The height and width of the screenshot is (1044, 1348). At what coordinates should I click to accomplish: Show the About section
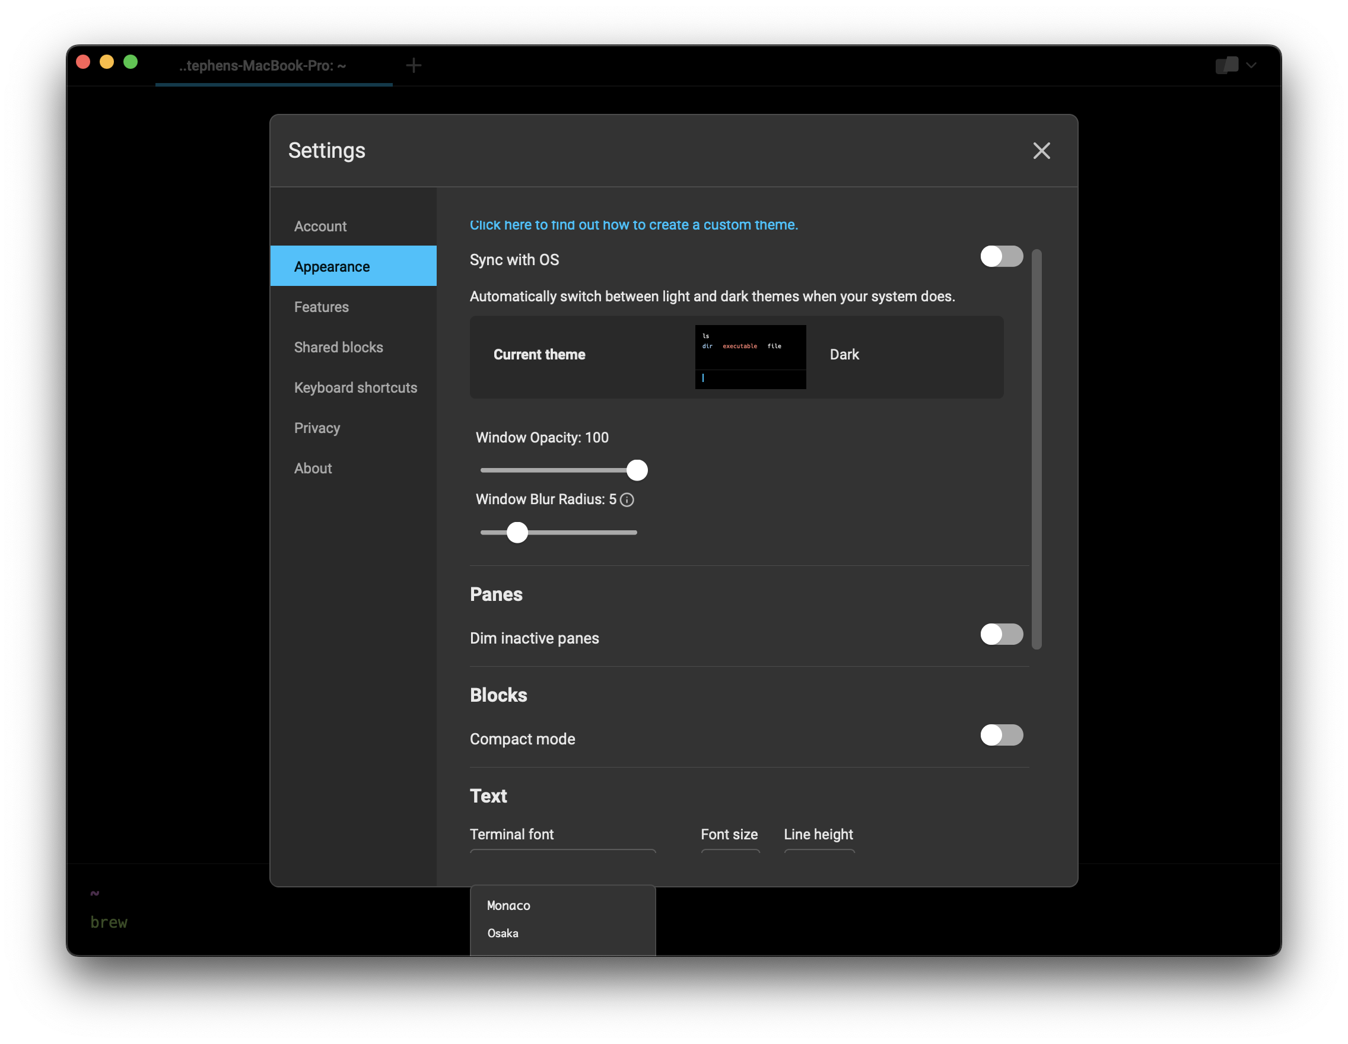353,469
